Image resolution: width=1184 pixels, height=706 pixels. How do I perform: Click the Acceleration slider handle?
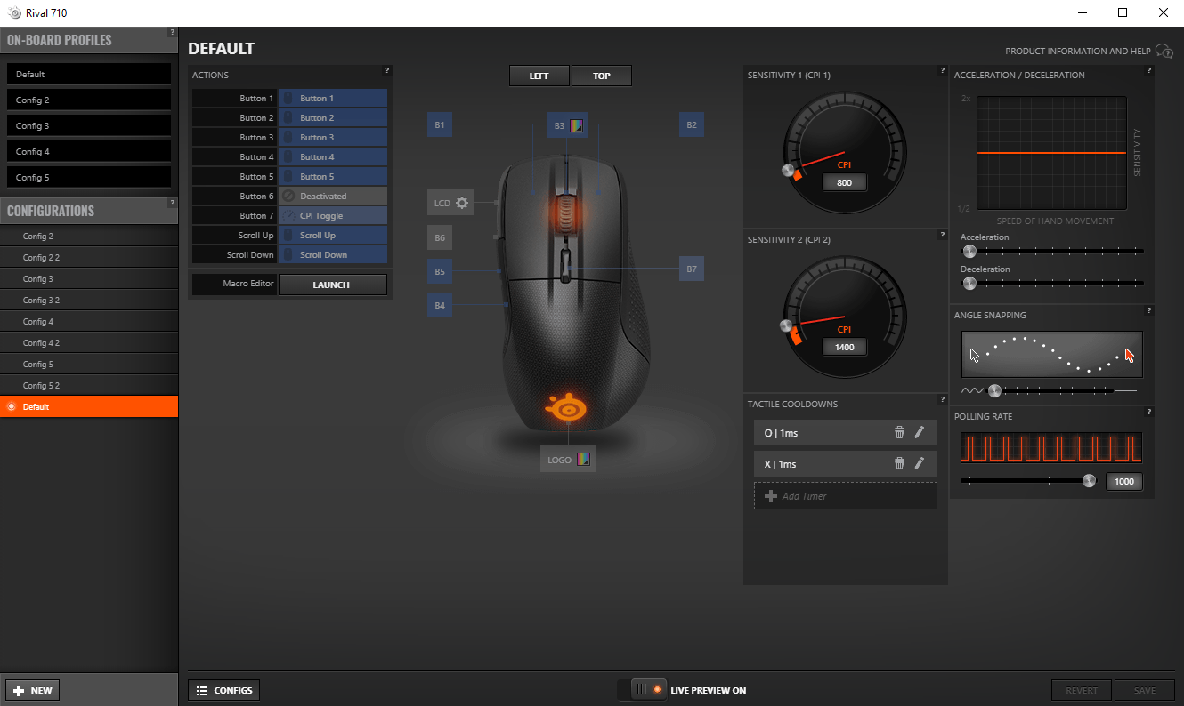click(x=970, y=252)
